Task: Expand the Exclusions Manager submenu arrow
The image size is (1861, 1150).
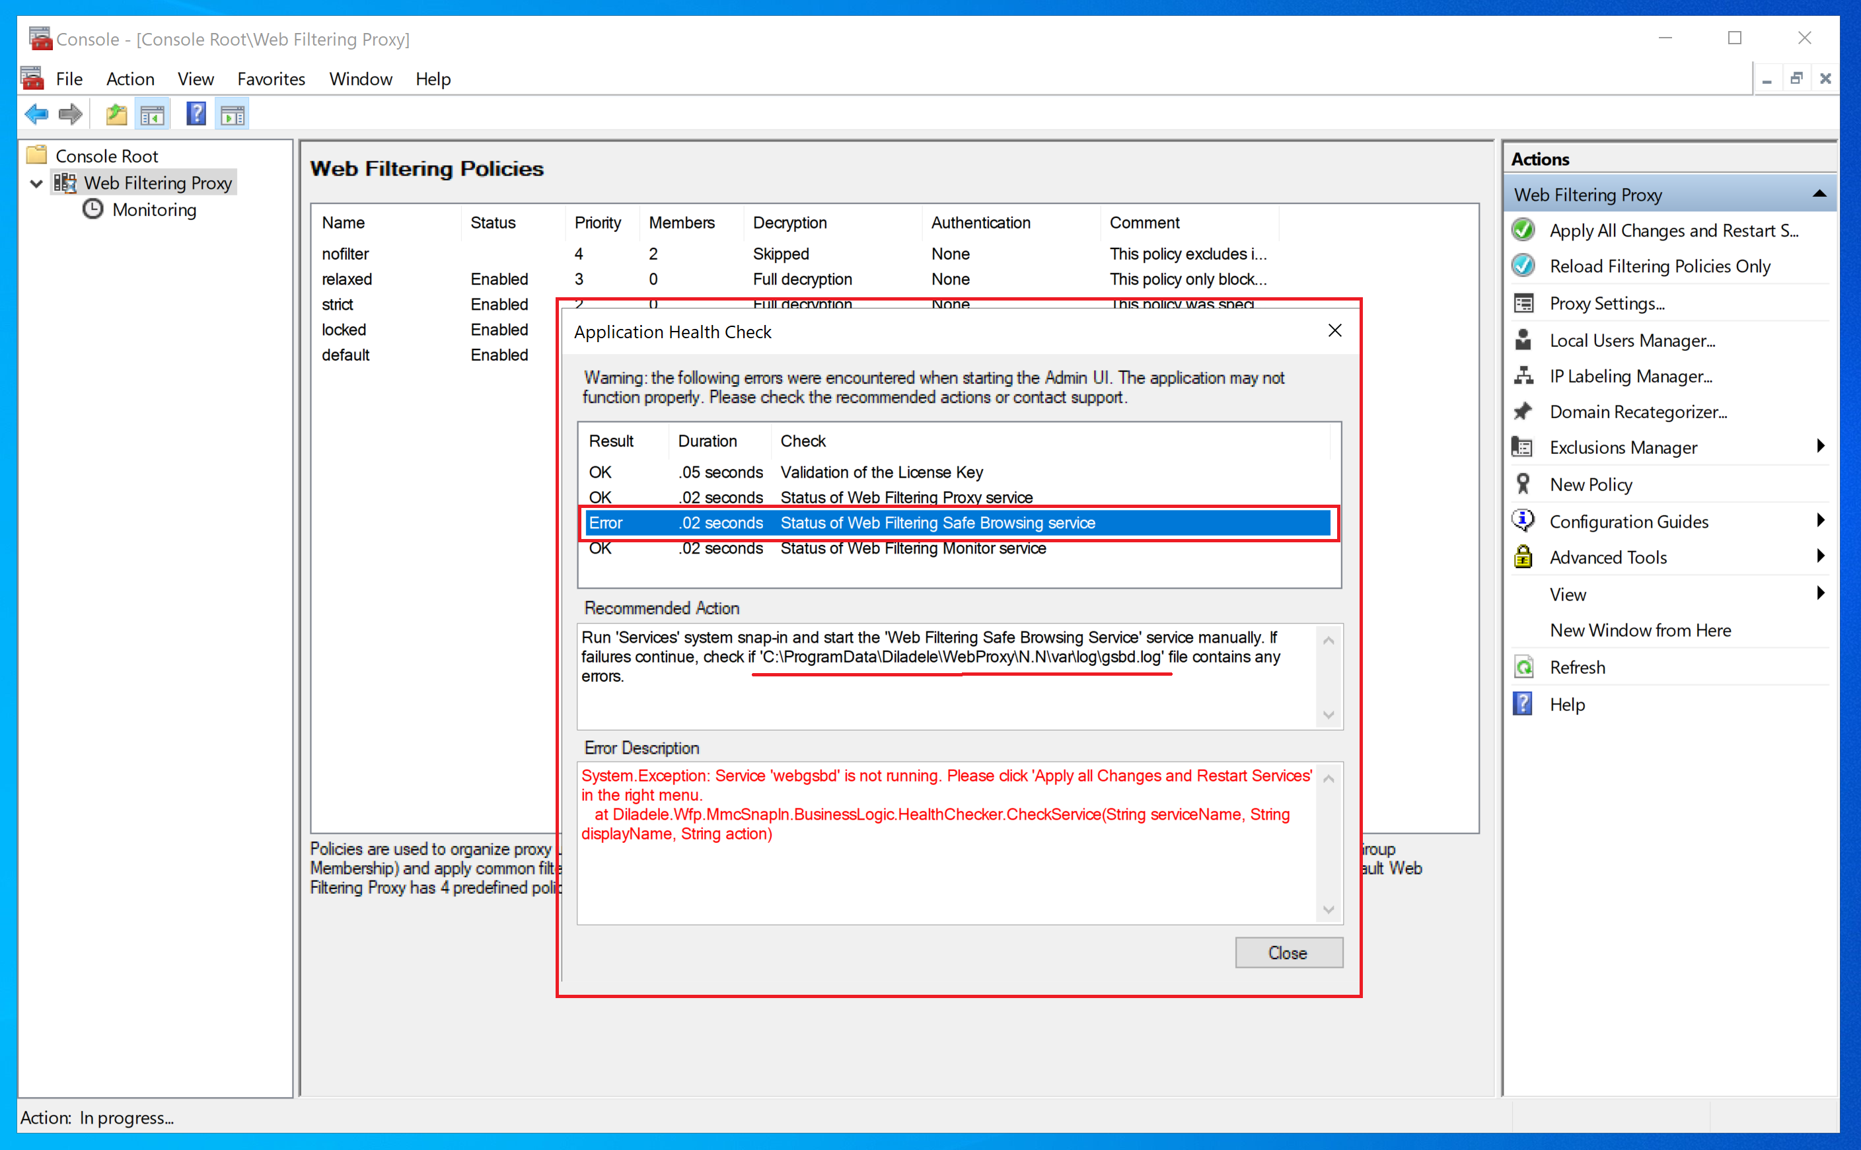Action: pos(1821,447)
